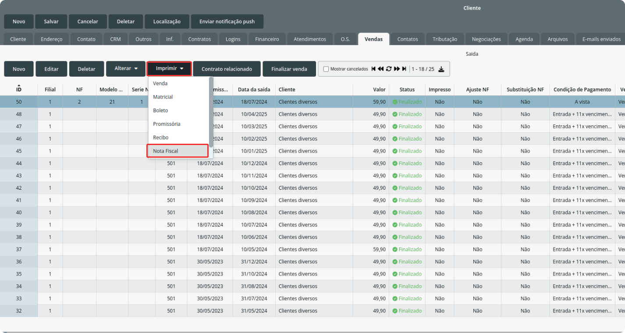Open the Contatos tab
The width and height of the screenshot is (625, 333).
tap(408, 39)
